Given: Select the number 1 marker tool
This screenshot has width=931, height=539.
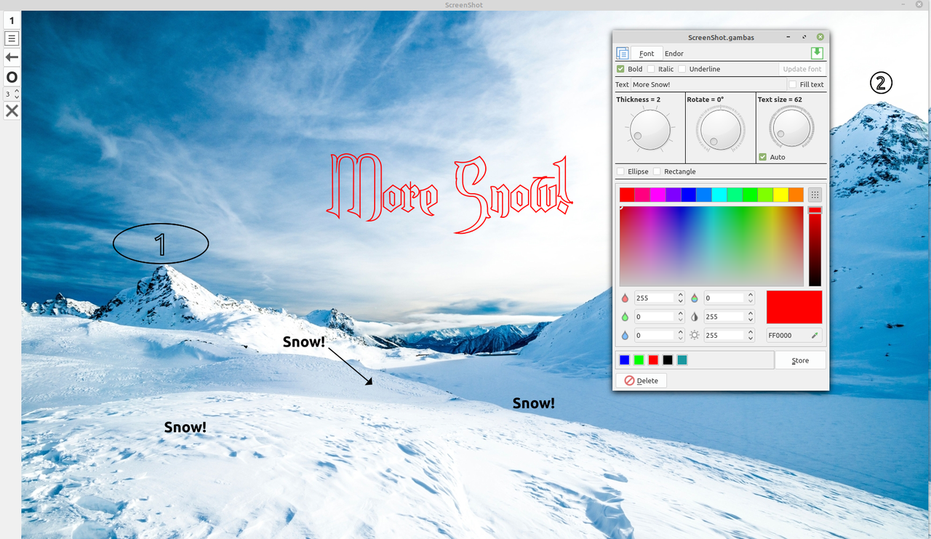Looking at the screenshot, I should (12, 20).
